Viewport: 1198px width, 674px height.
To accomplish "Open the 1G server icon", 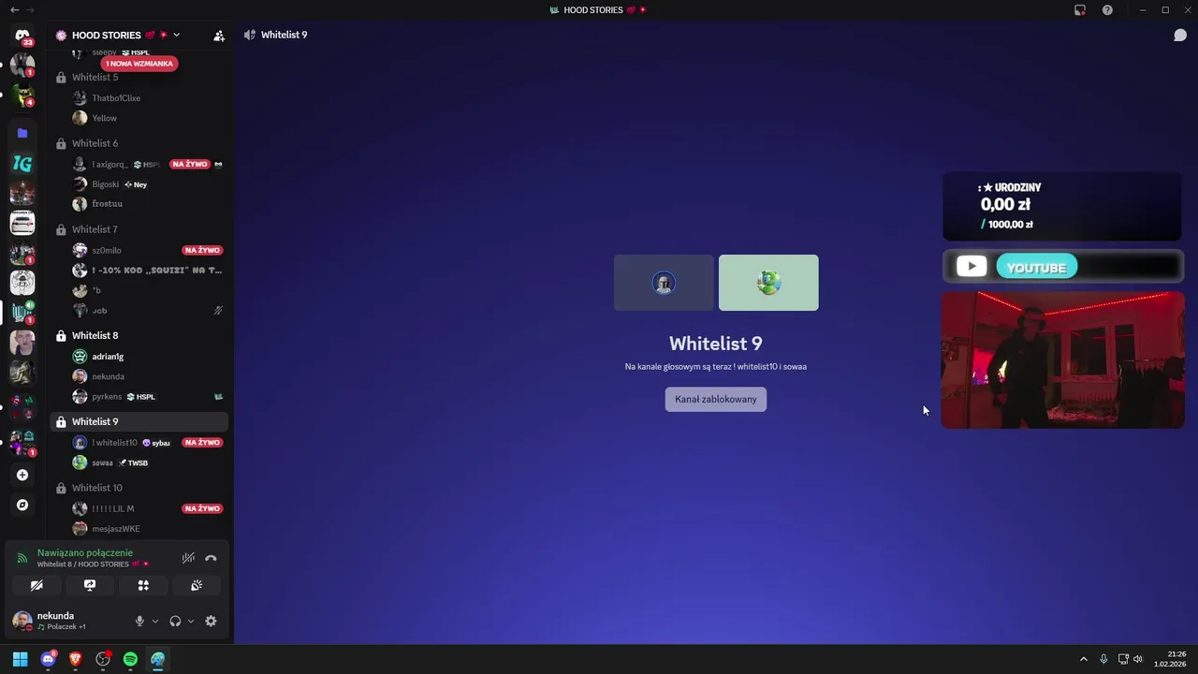I will [22, 164].
